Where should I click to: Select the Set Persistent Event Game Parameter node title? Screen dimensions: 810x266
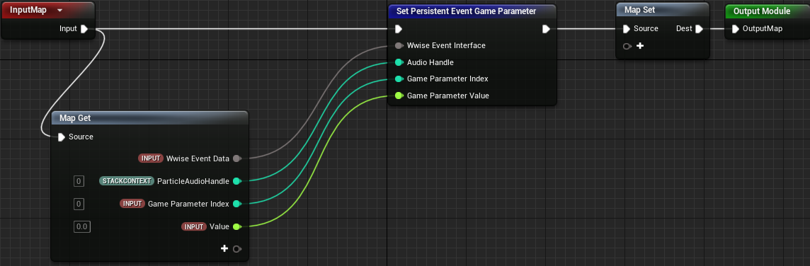(x=466, y=11)
